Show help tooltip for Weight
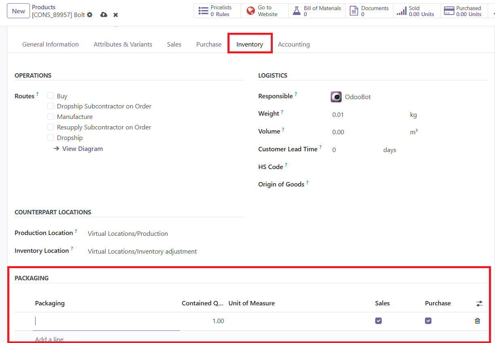495x343 pixels. tap(282, 112)
